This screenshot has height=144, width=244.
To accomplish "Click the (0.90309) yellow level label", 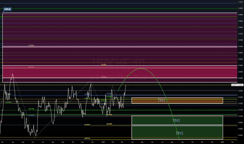I will (109, 124).
